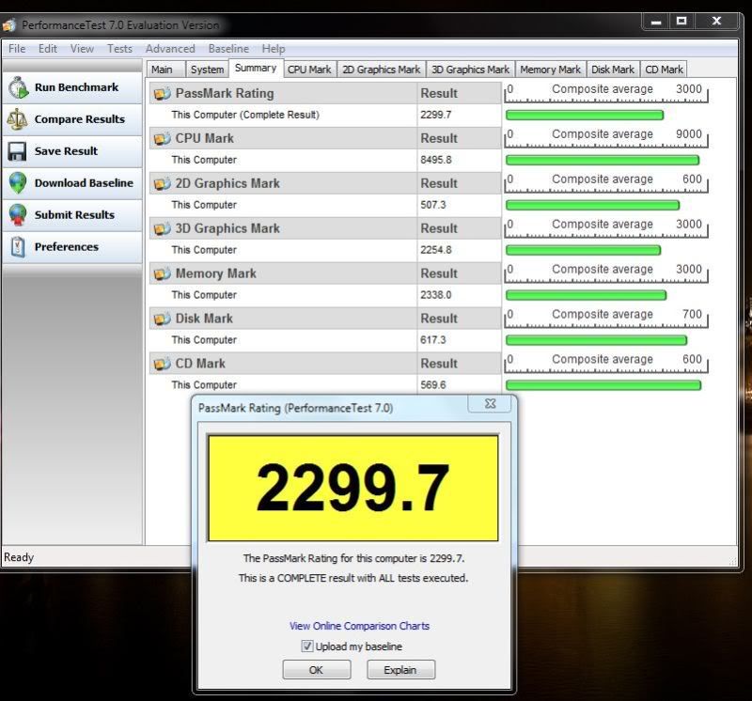The height and width of the screenshot is (701, 752).
Task: Close the PassMark Rating dialog
Action: [x=490, y=404]
